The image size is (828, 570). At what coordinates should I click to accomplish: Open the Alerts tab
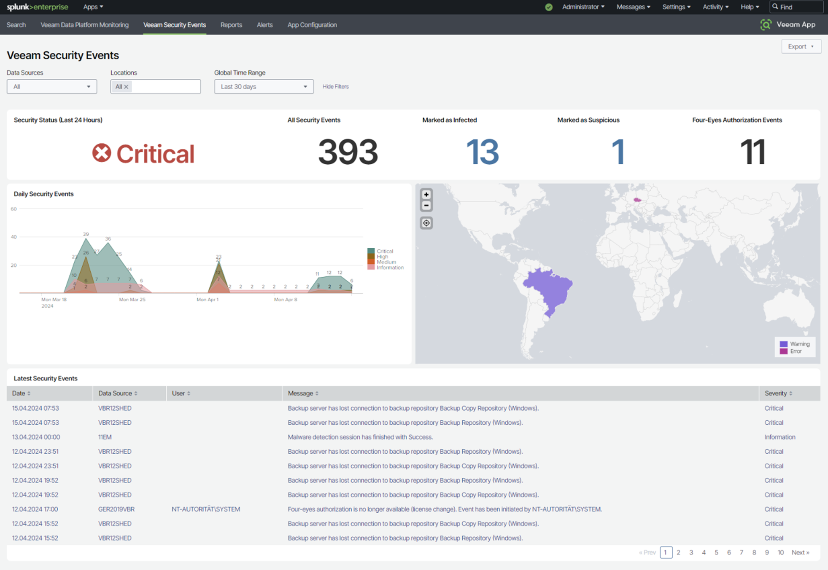264,25
